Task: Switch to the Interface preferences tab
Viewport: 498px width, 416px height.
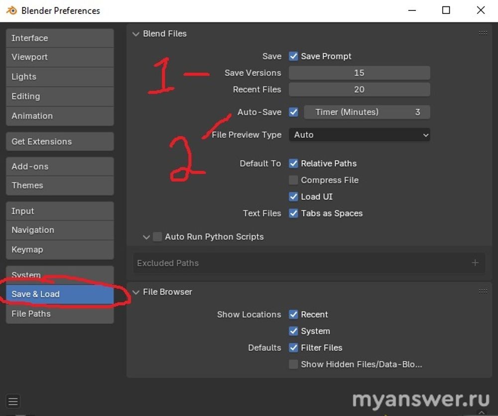Action: click(x=60, y=38)
